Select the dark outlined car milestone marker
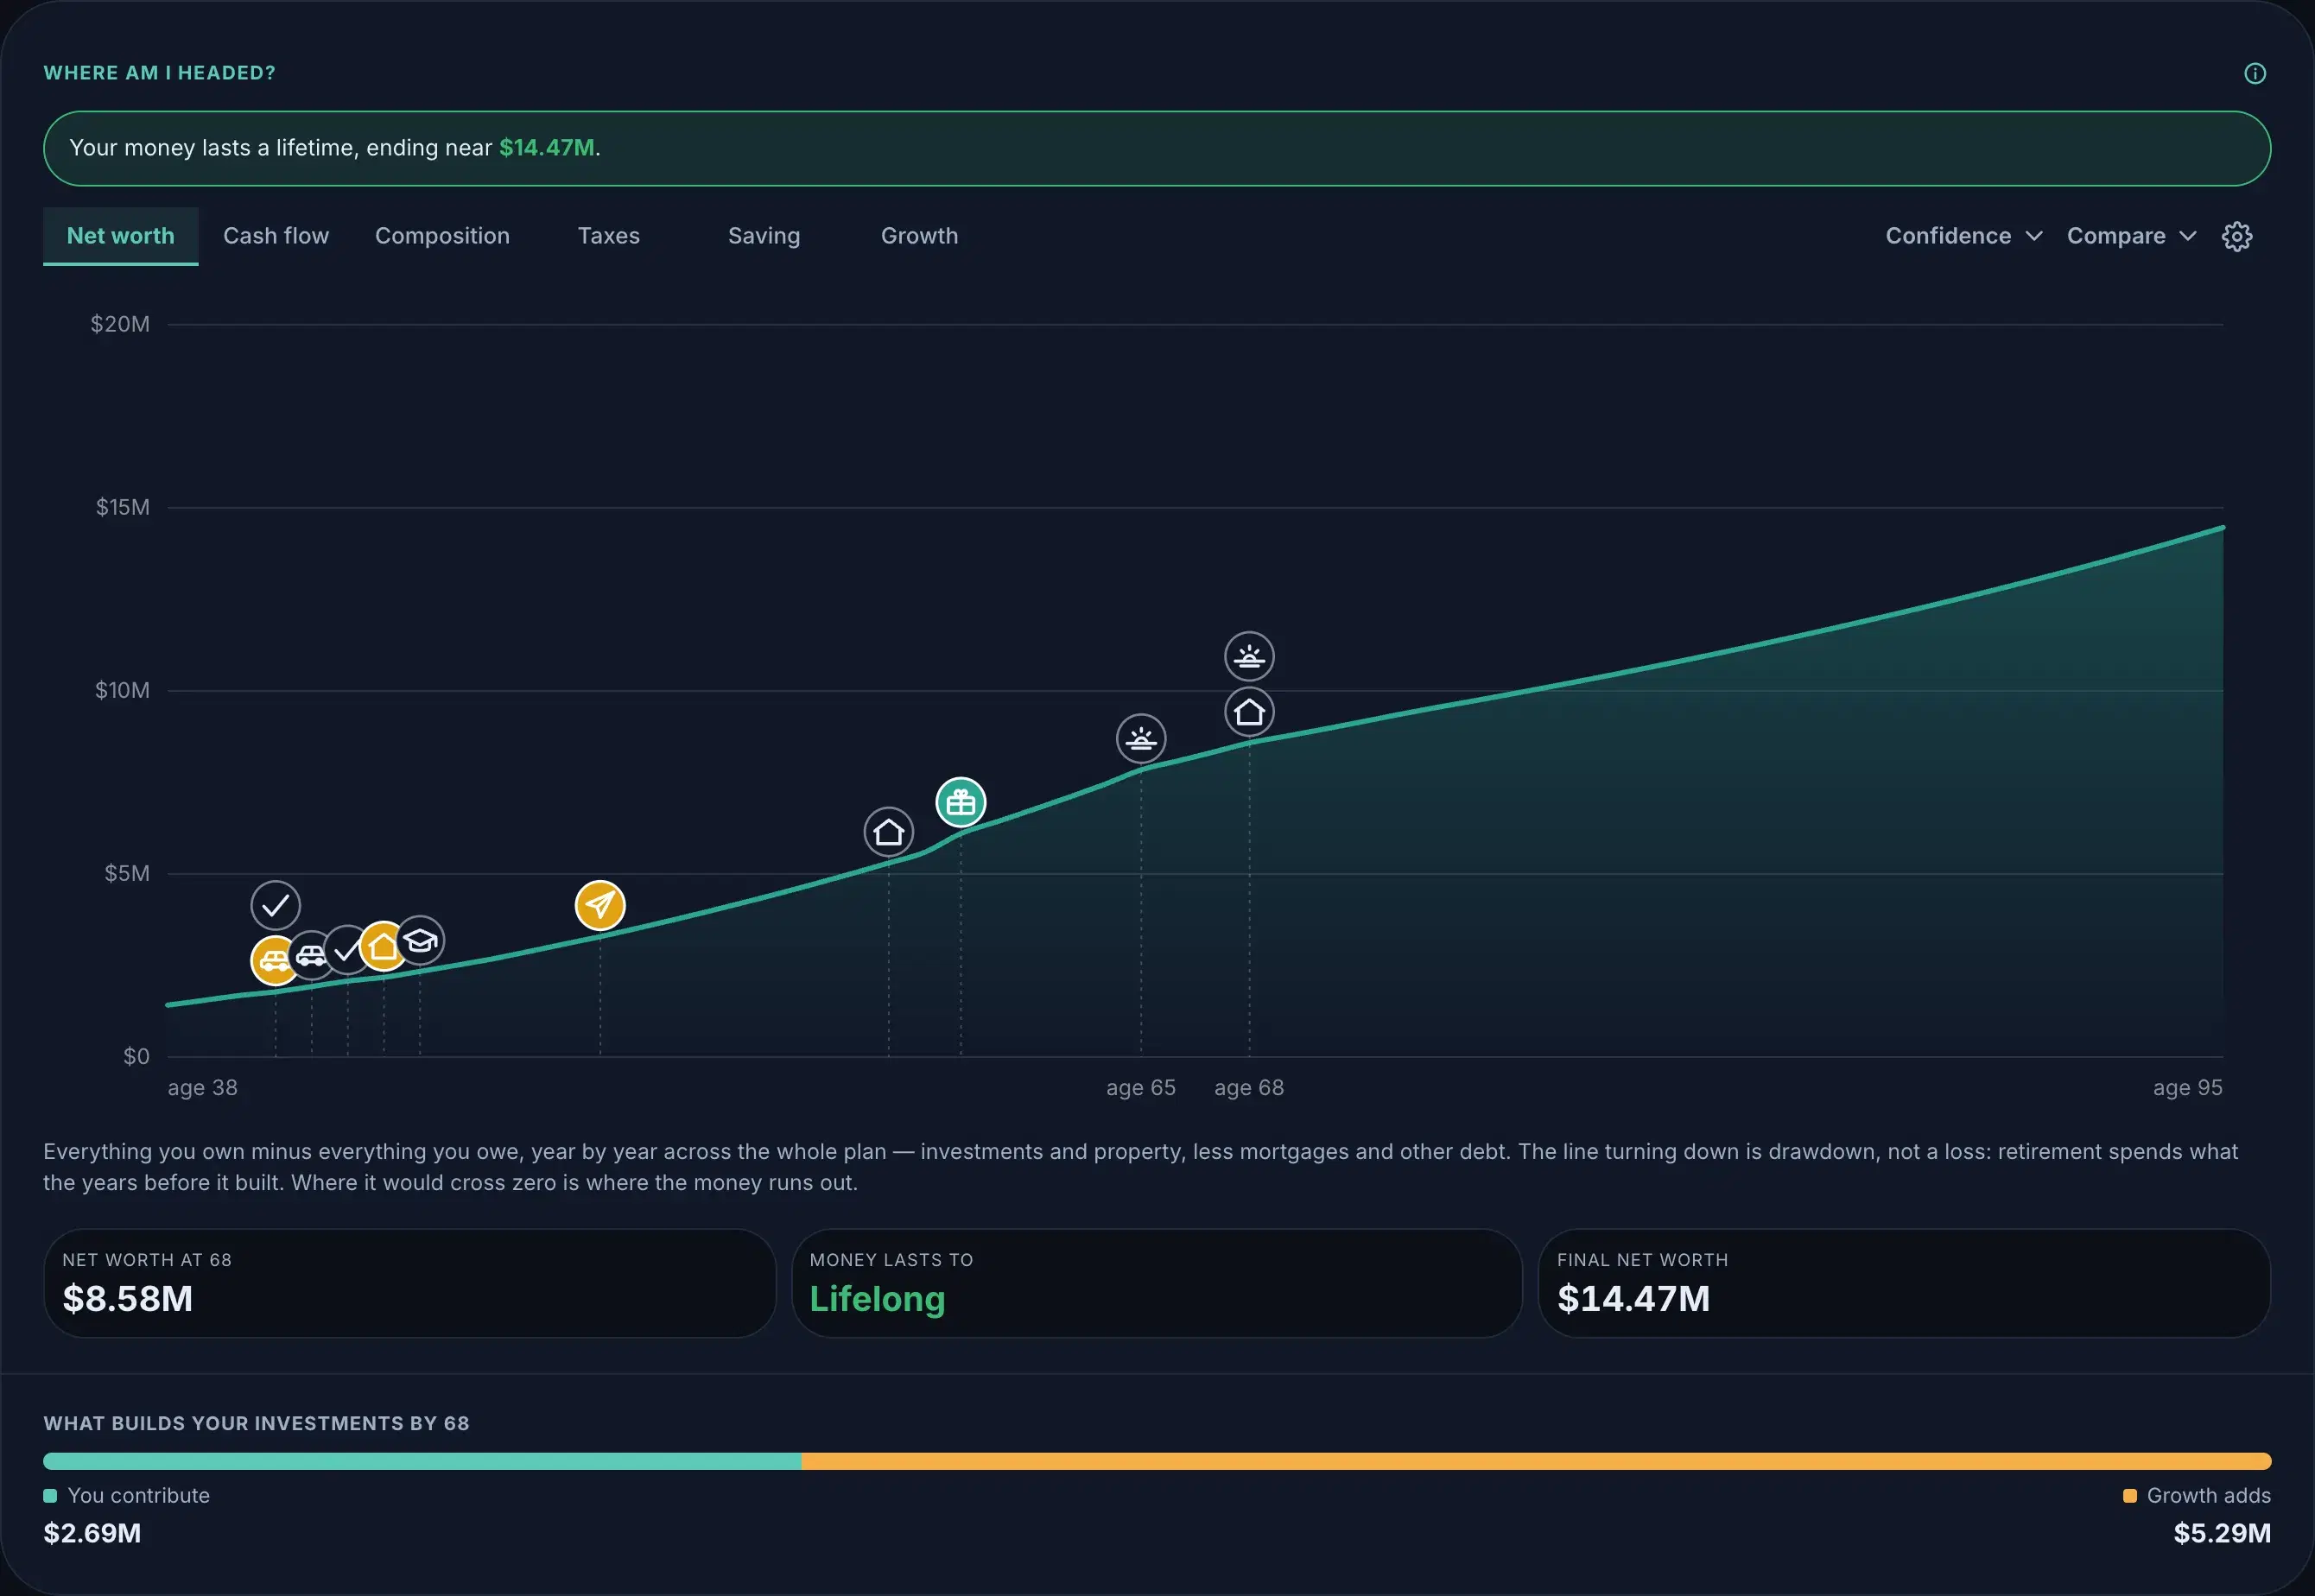The image size is (2315, 1596). pos(310,955)
